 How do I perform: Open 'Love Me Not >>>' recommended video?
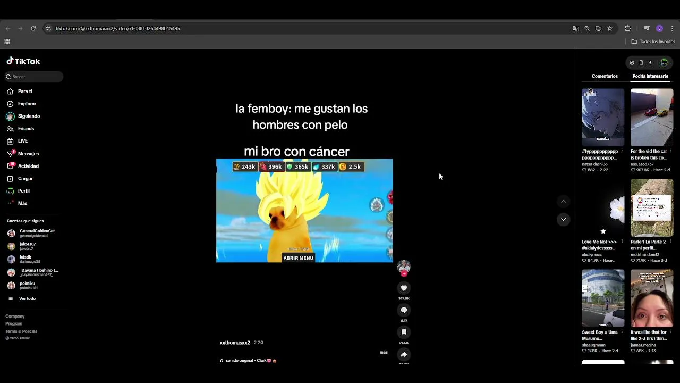603,207
